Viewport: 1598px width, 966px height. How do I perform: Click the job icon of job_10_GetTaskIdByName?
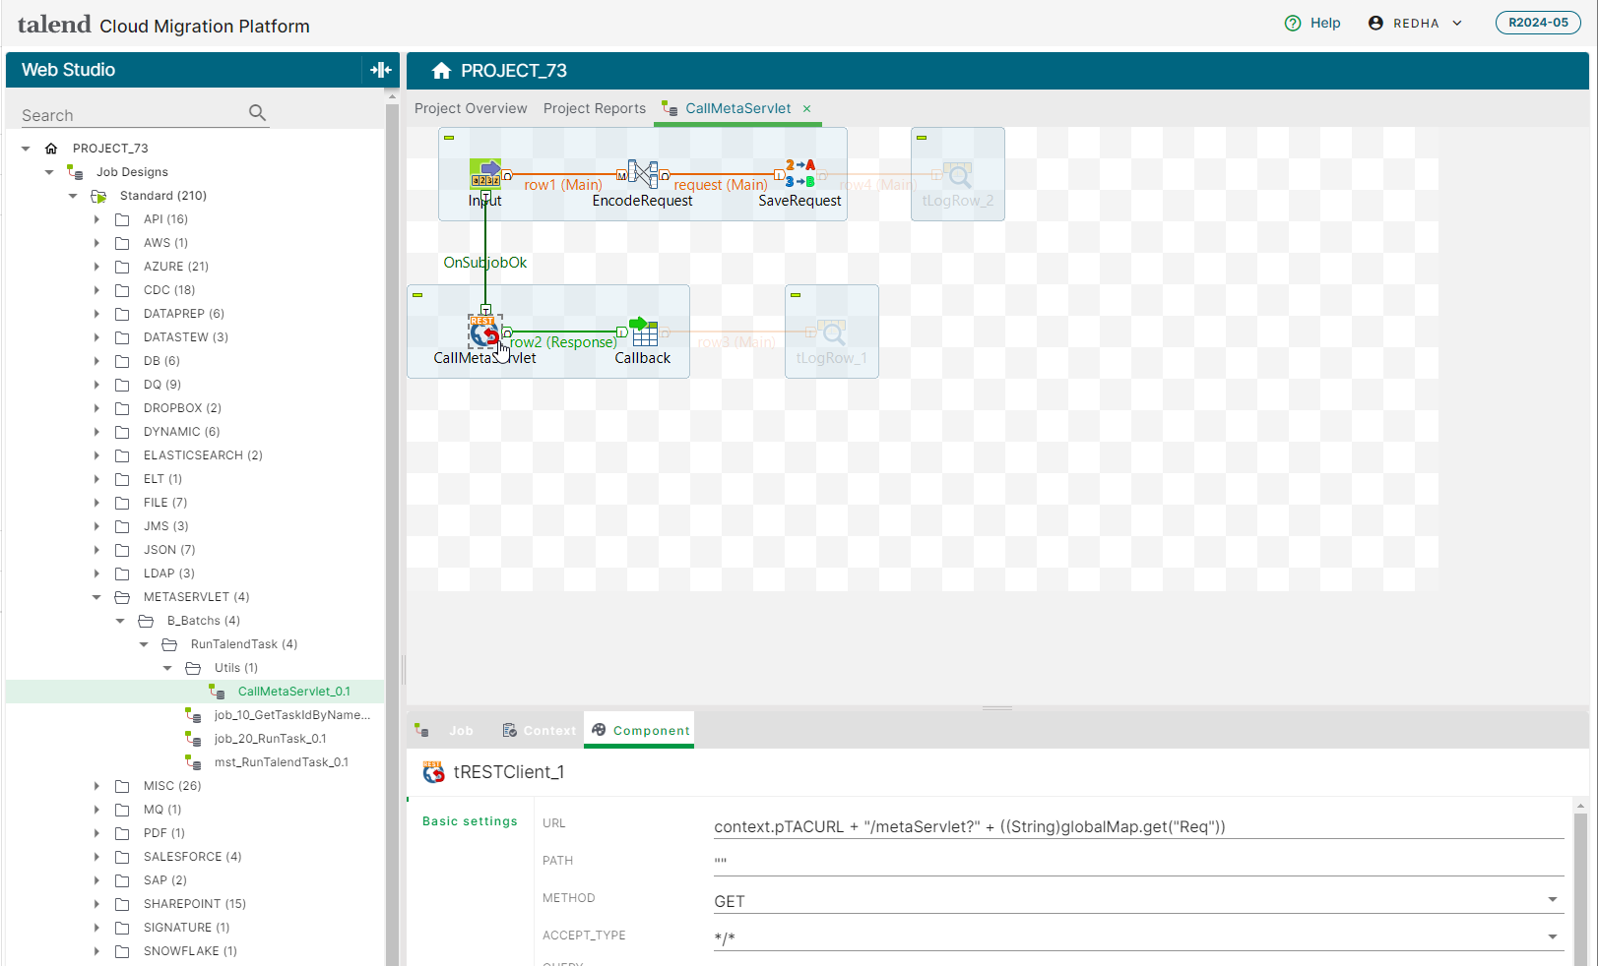[193, 715]
